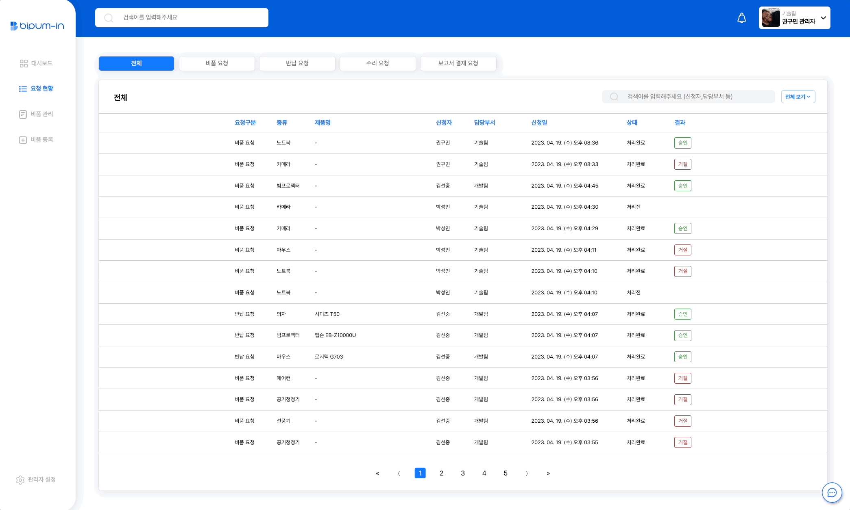Go to the previous page arrow

(x=399, y=473)
